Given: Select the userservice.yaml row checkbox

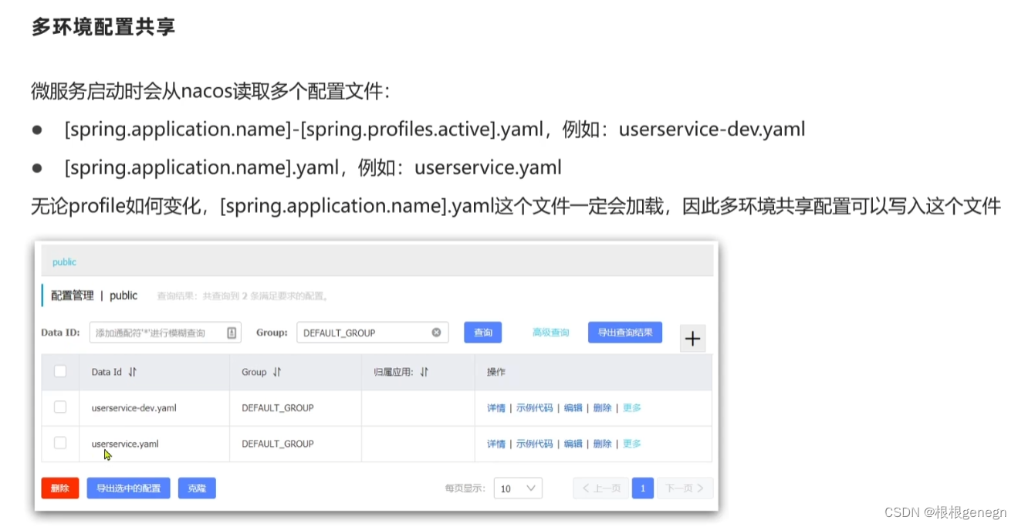Looking at the screenshot, I should 60,442.
